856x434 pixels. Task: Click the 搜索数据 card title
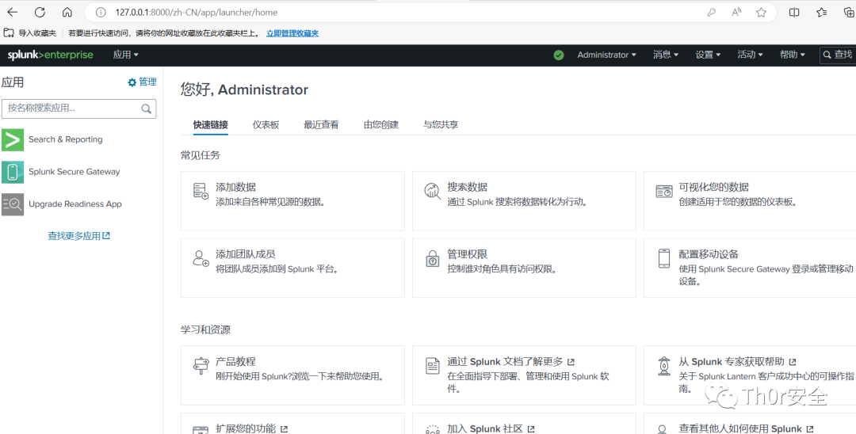(468, 187)
